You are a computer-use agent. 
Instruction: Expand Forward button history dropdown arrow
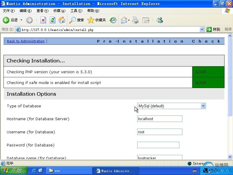click(36, 20)
